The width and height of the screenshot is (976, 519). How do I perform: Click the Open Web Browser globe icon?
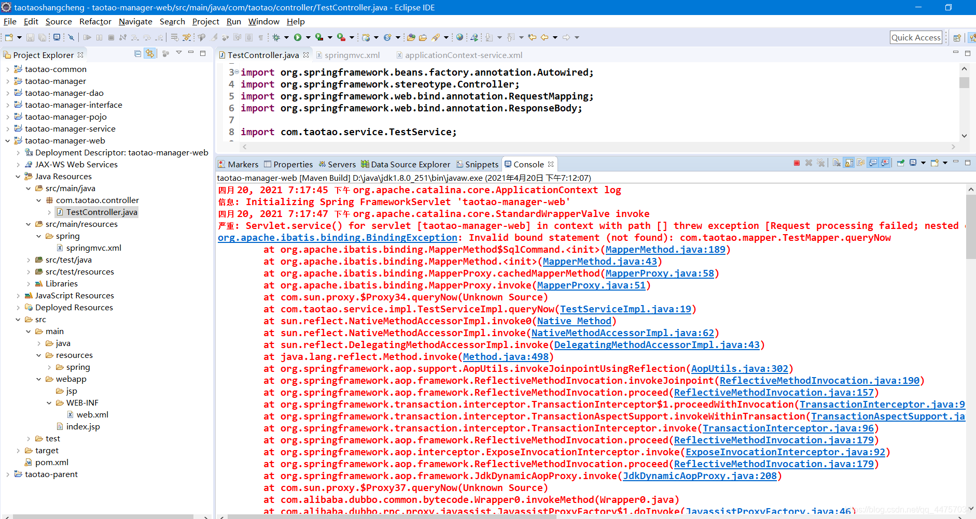pos(459,37)
